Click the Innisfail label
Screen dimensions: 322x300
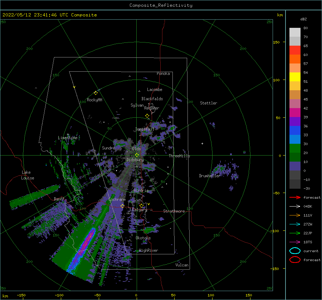tap(145, 129)
